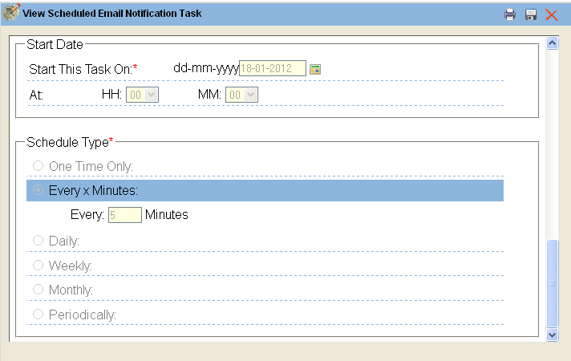Open the HH hour dropdown

[x=143, y=95]
